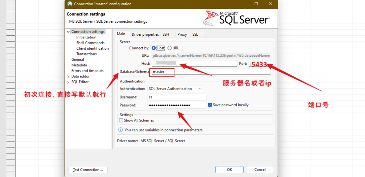Open the Authentication type dropdown

coord(175,89)
